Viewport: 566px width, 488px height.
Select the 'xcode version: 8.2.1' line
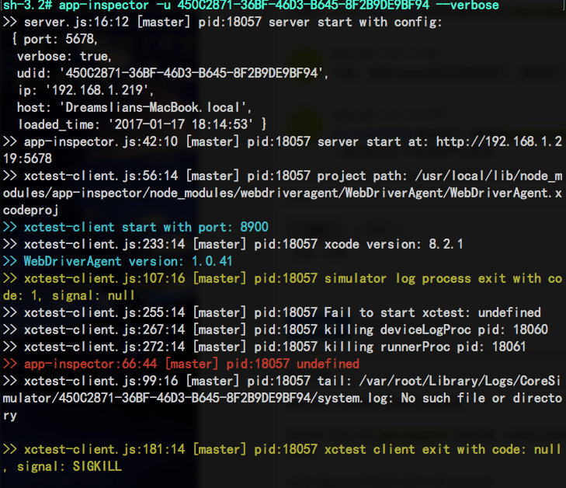[x=233, y=244]
